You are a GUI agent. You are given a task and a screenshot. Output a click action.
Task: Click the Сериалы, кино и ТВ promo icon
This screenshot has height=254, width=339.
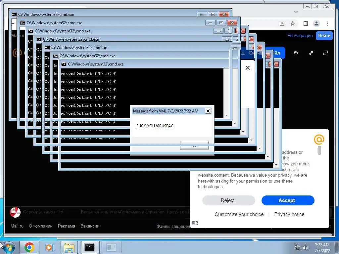pos(15,212)
